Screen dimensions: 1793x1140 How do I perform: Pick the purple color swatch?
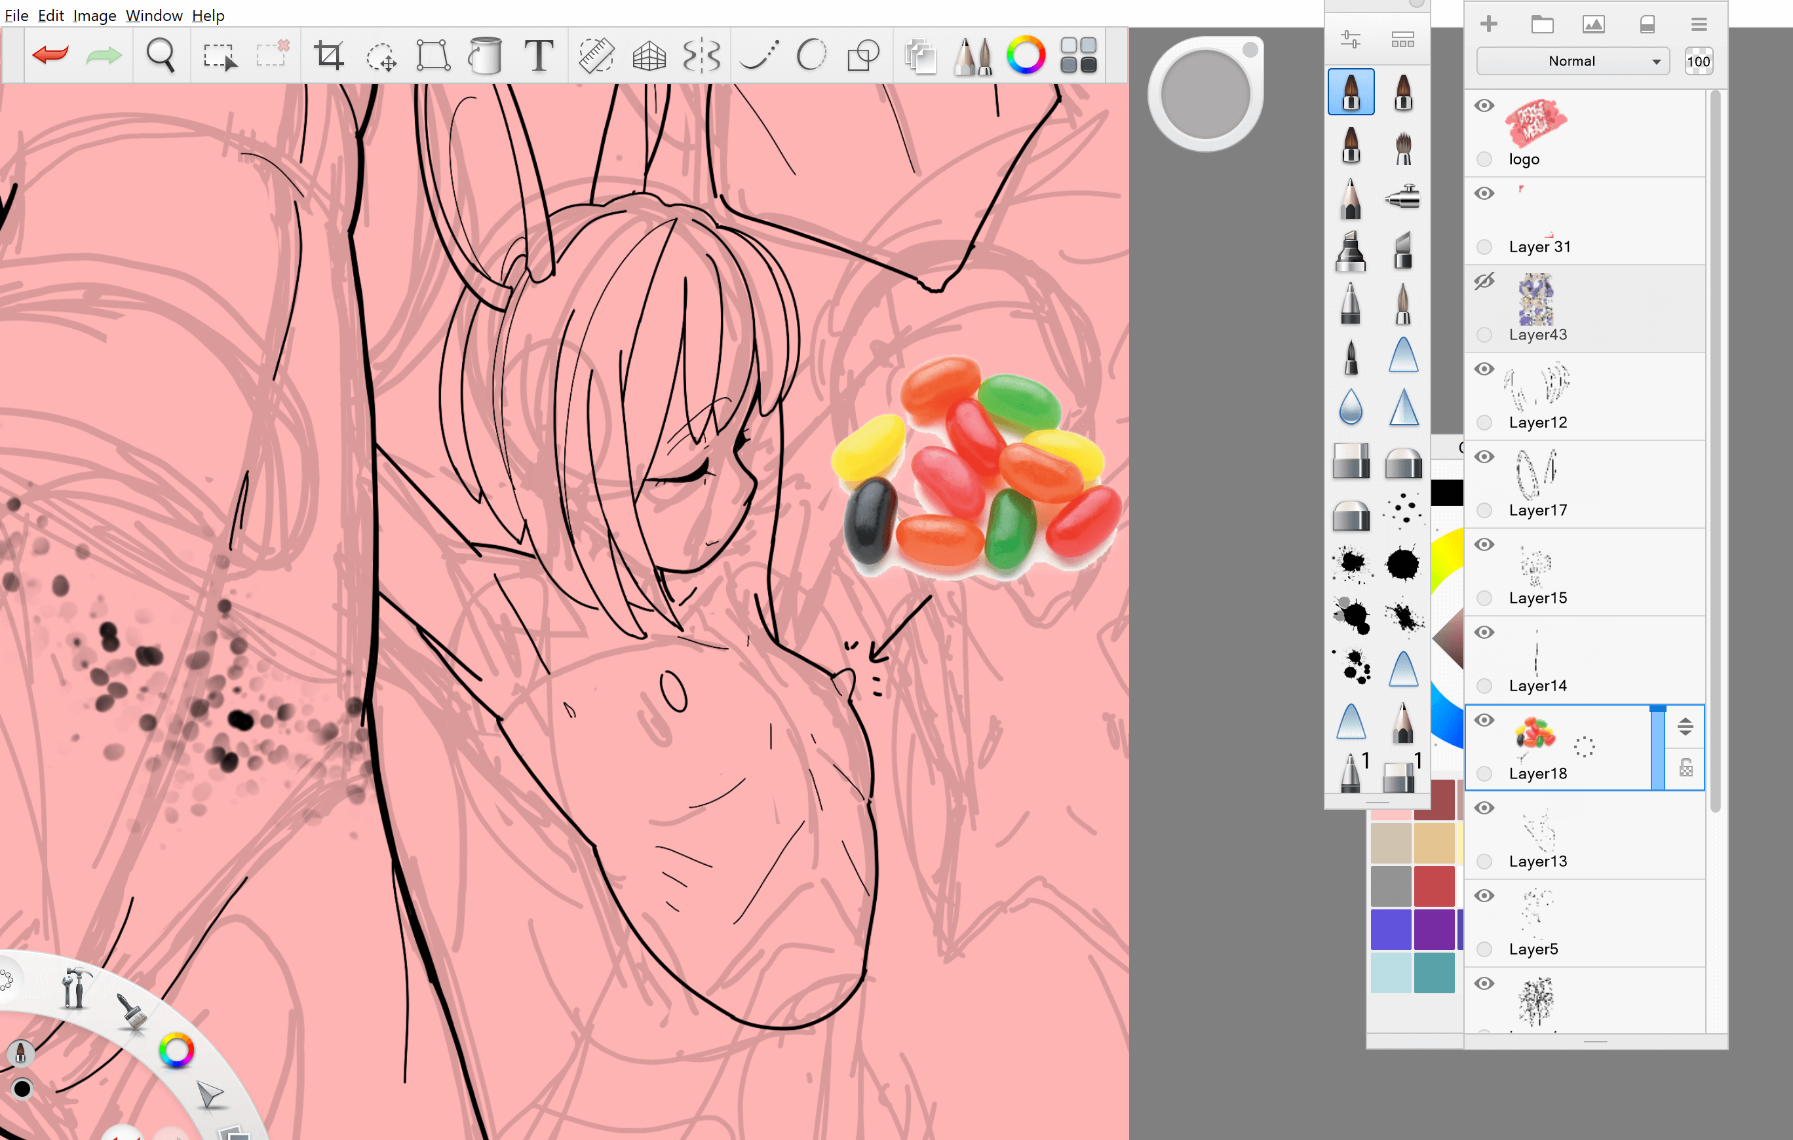coord(1433,928)
